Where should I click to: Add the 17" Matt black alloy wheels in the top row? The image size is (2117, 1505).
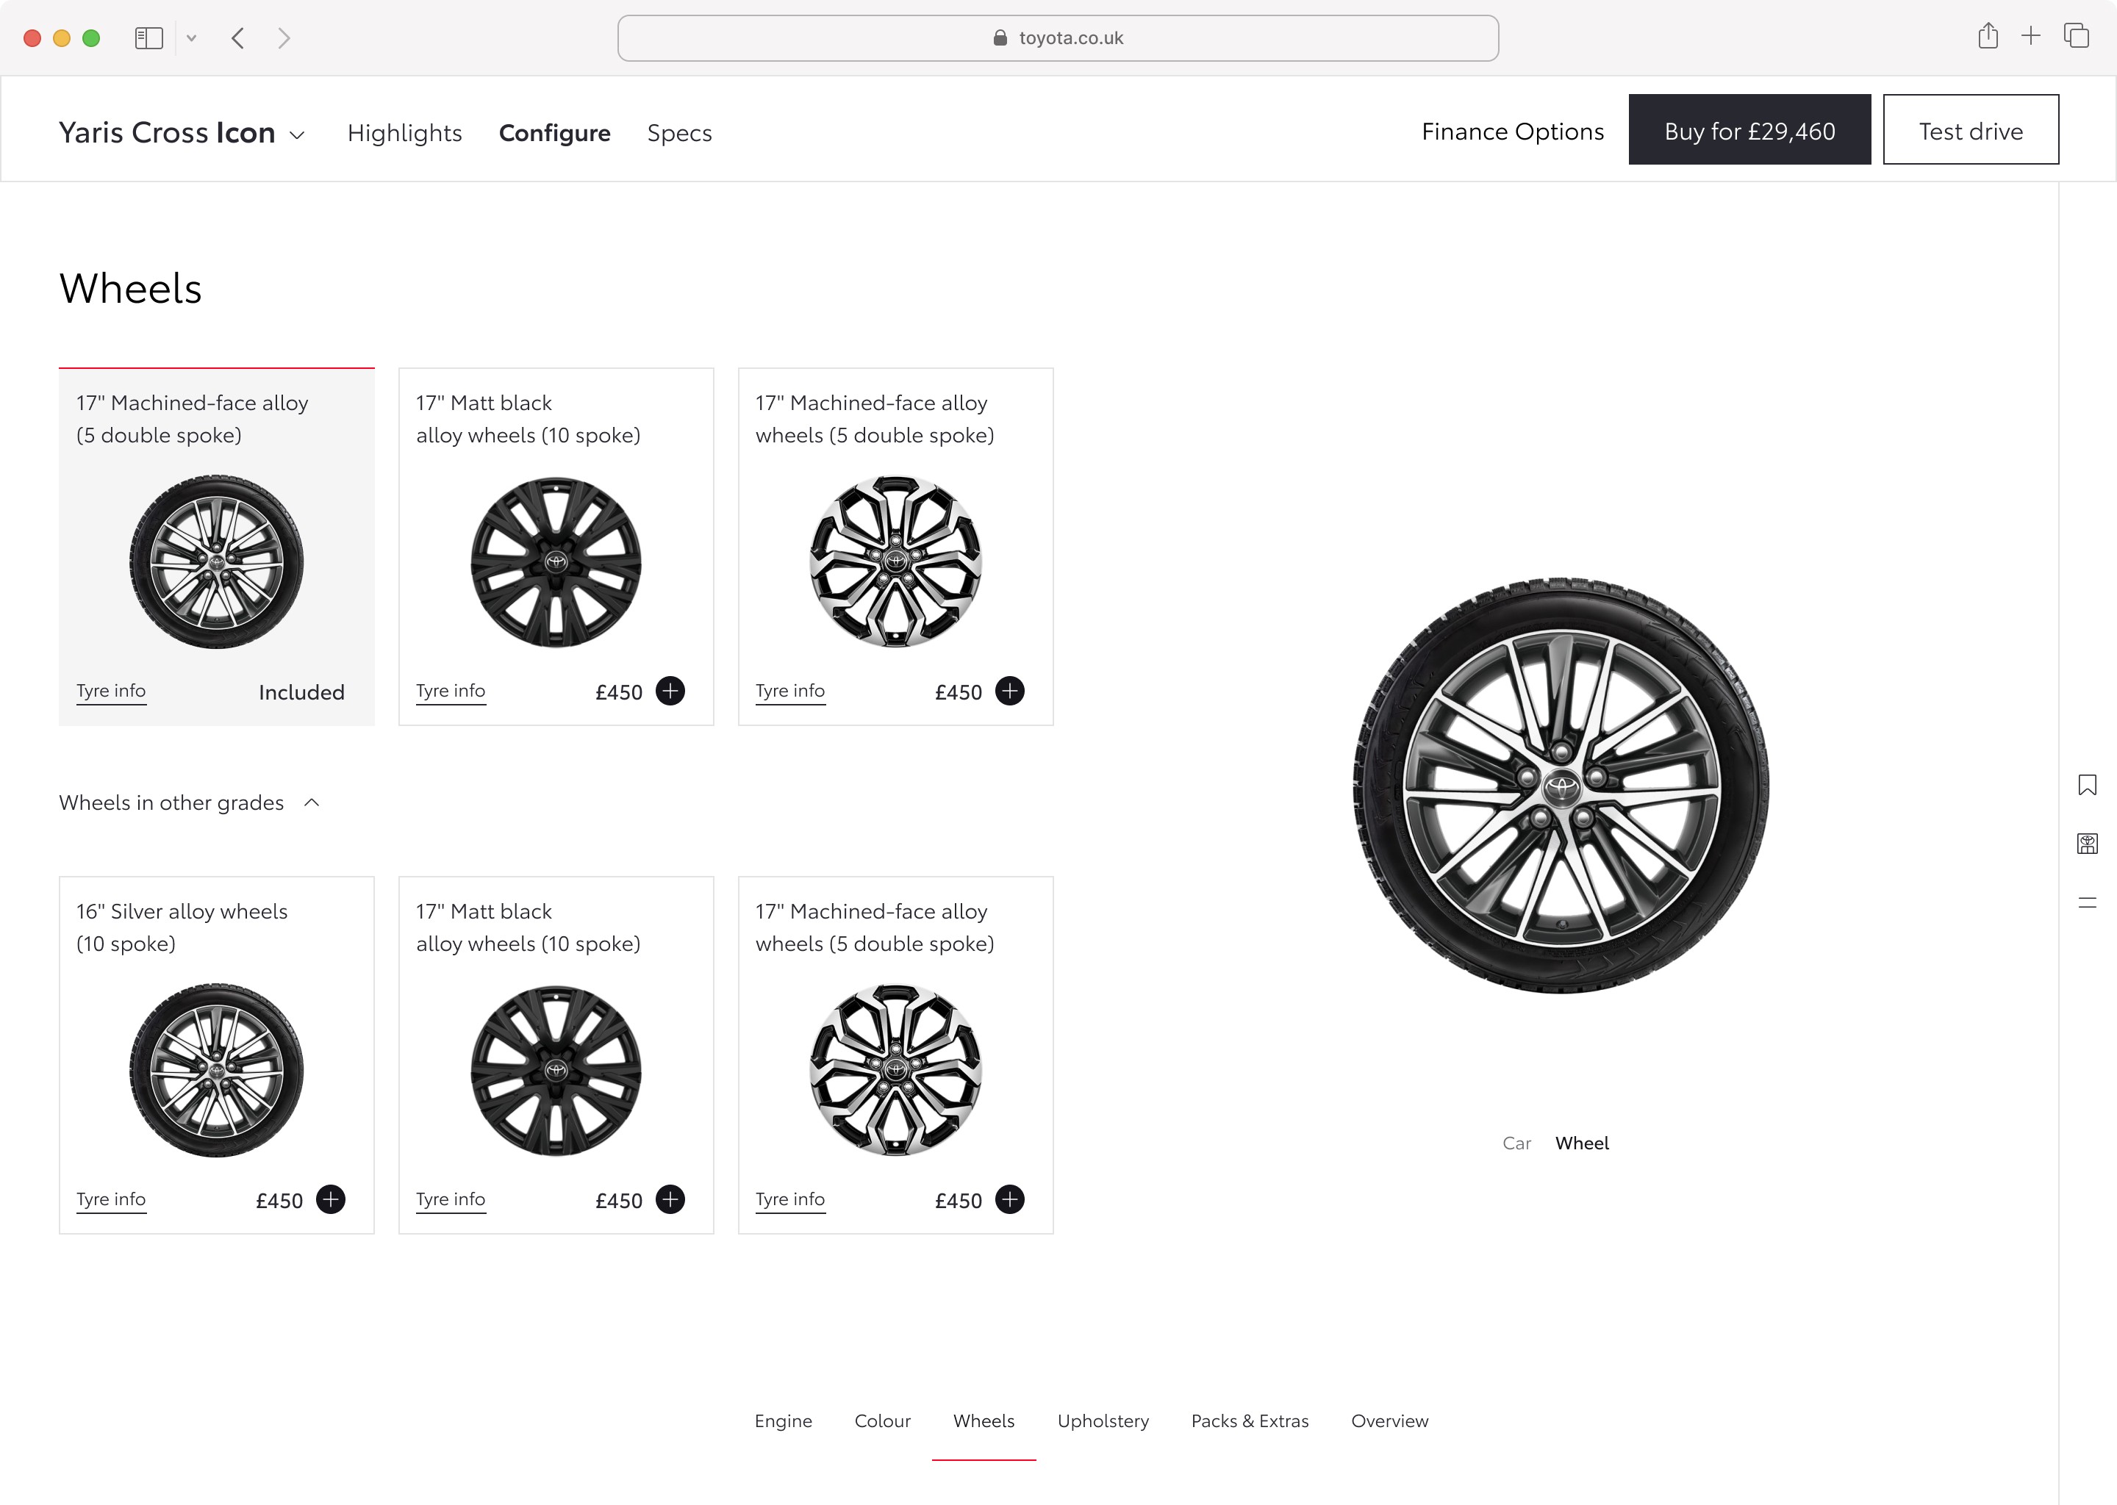[x=669, y=691]
